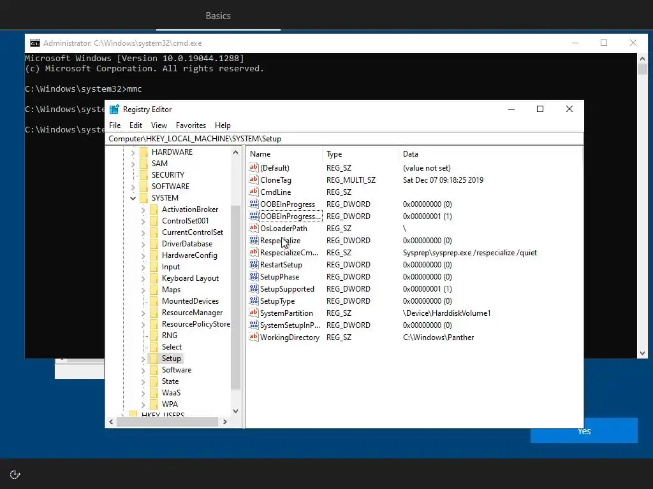Click the DWORD icon beside RestartSetup
This screenshot has height=489, width=653.
click(254, 264)
